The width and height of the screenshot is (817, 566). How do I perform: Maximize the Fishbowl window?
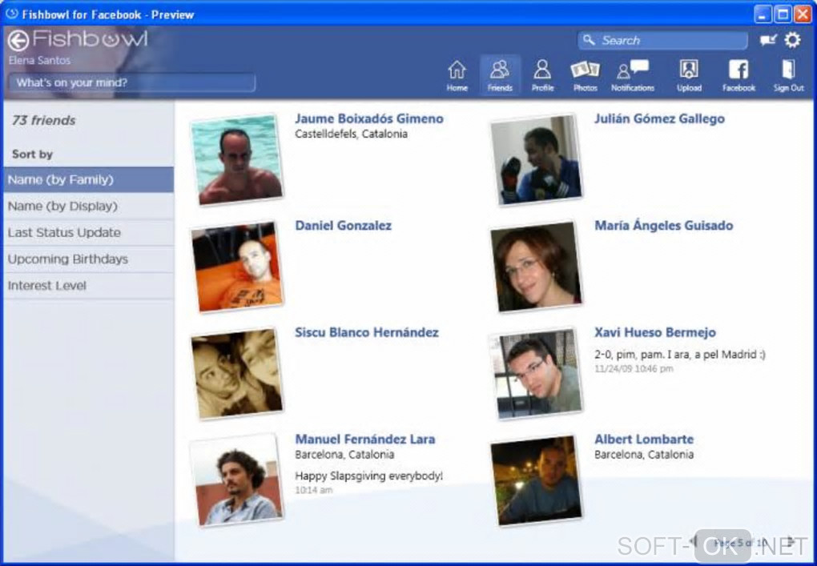[x=782, y=14]
